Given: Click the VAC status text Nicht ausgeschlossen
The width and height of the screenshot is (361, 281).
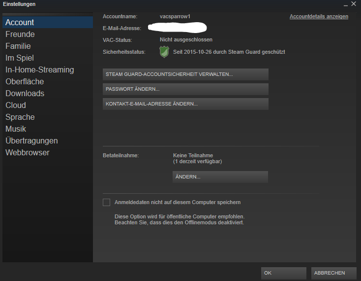Looking at the screenshot, I should (186, 39).
